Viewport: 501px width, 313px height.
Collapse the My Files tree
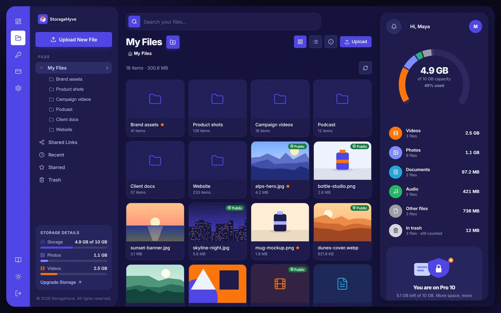pyautogui.click(x=41, y=68)
